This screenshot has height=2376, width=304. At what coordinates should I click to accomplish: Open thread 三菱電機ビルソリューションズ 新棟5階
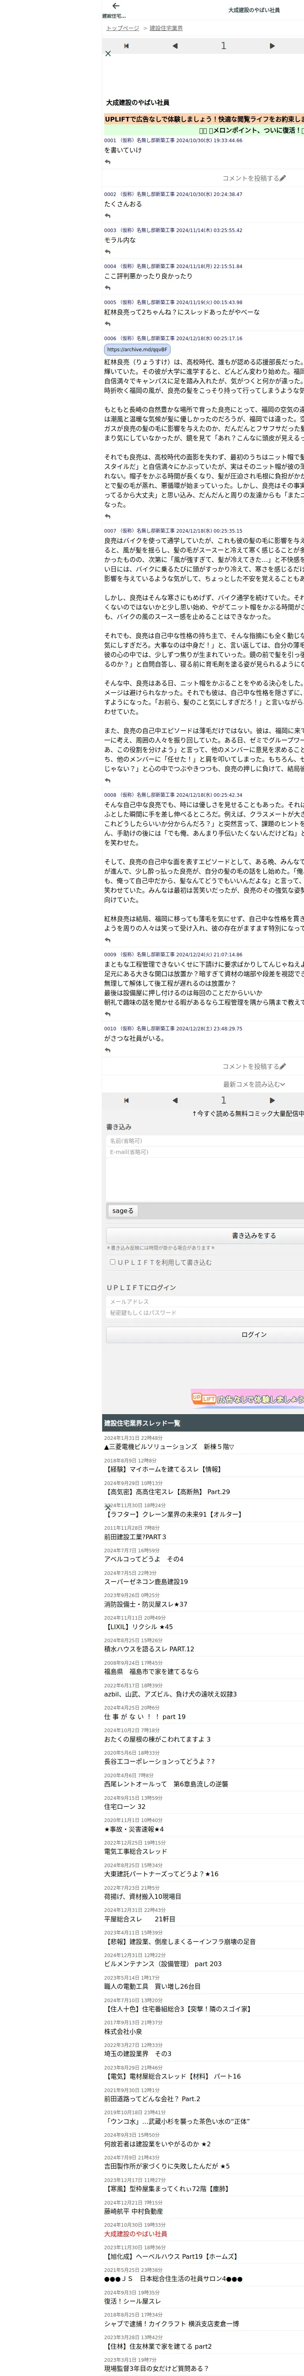click(x=169, y=1447)
